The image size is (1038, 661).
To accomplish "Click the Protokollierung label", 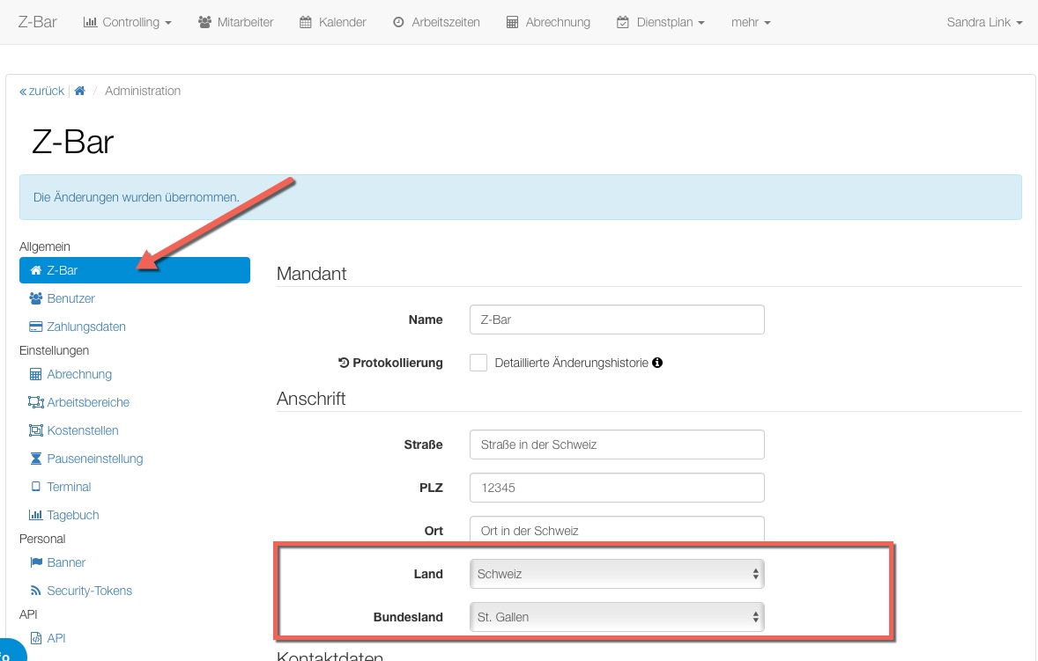I will click(x=390, y=363).
